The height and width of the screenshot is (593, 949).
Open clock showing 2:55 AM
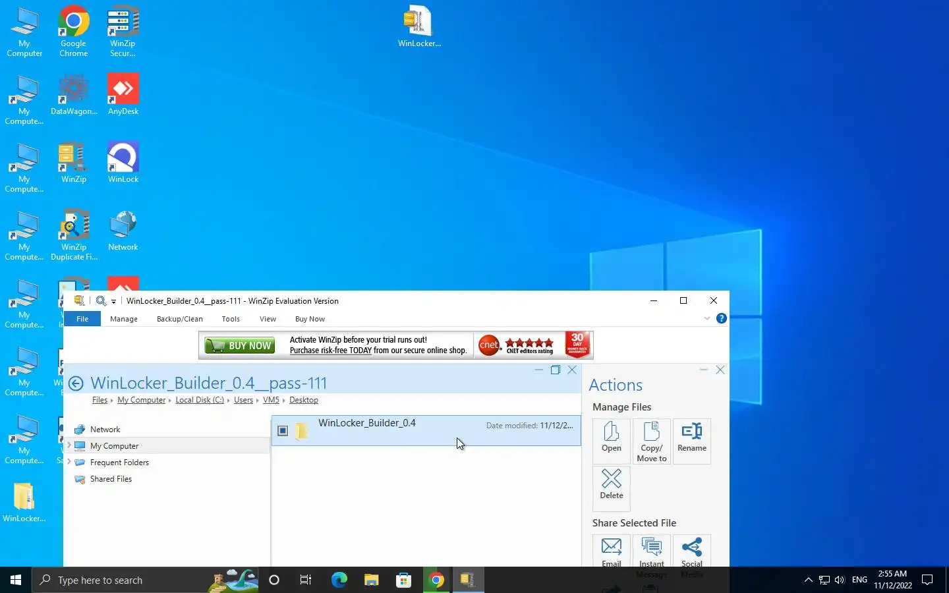point(893,580)
